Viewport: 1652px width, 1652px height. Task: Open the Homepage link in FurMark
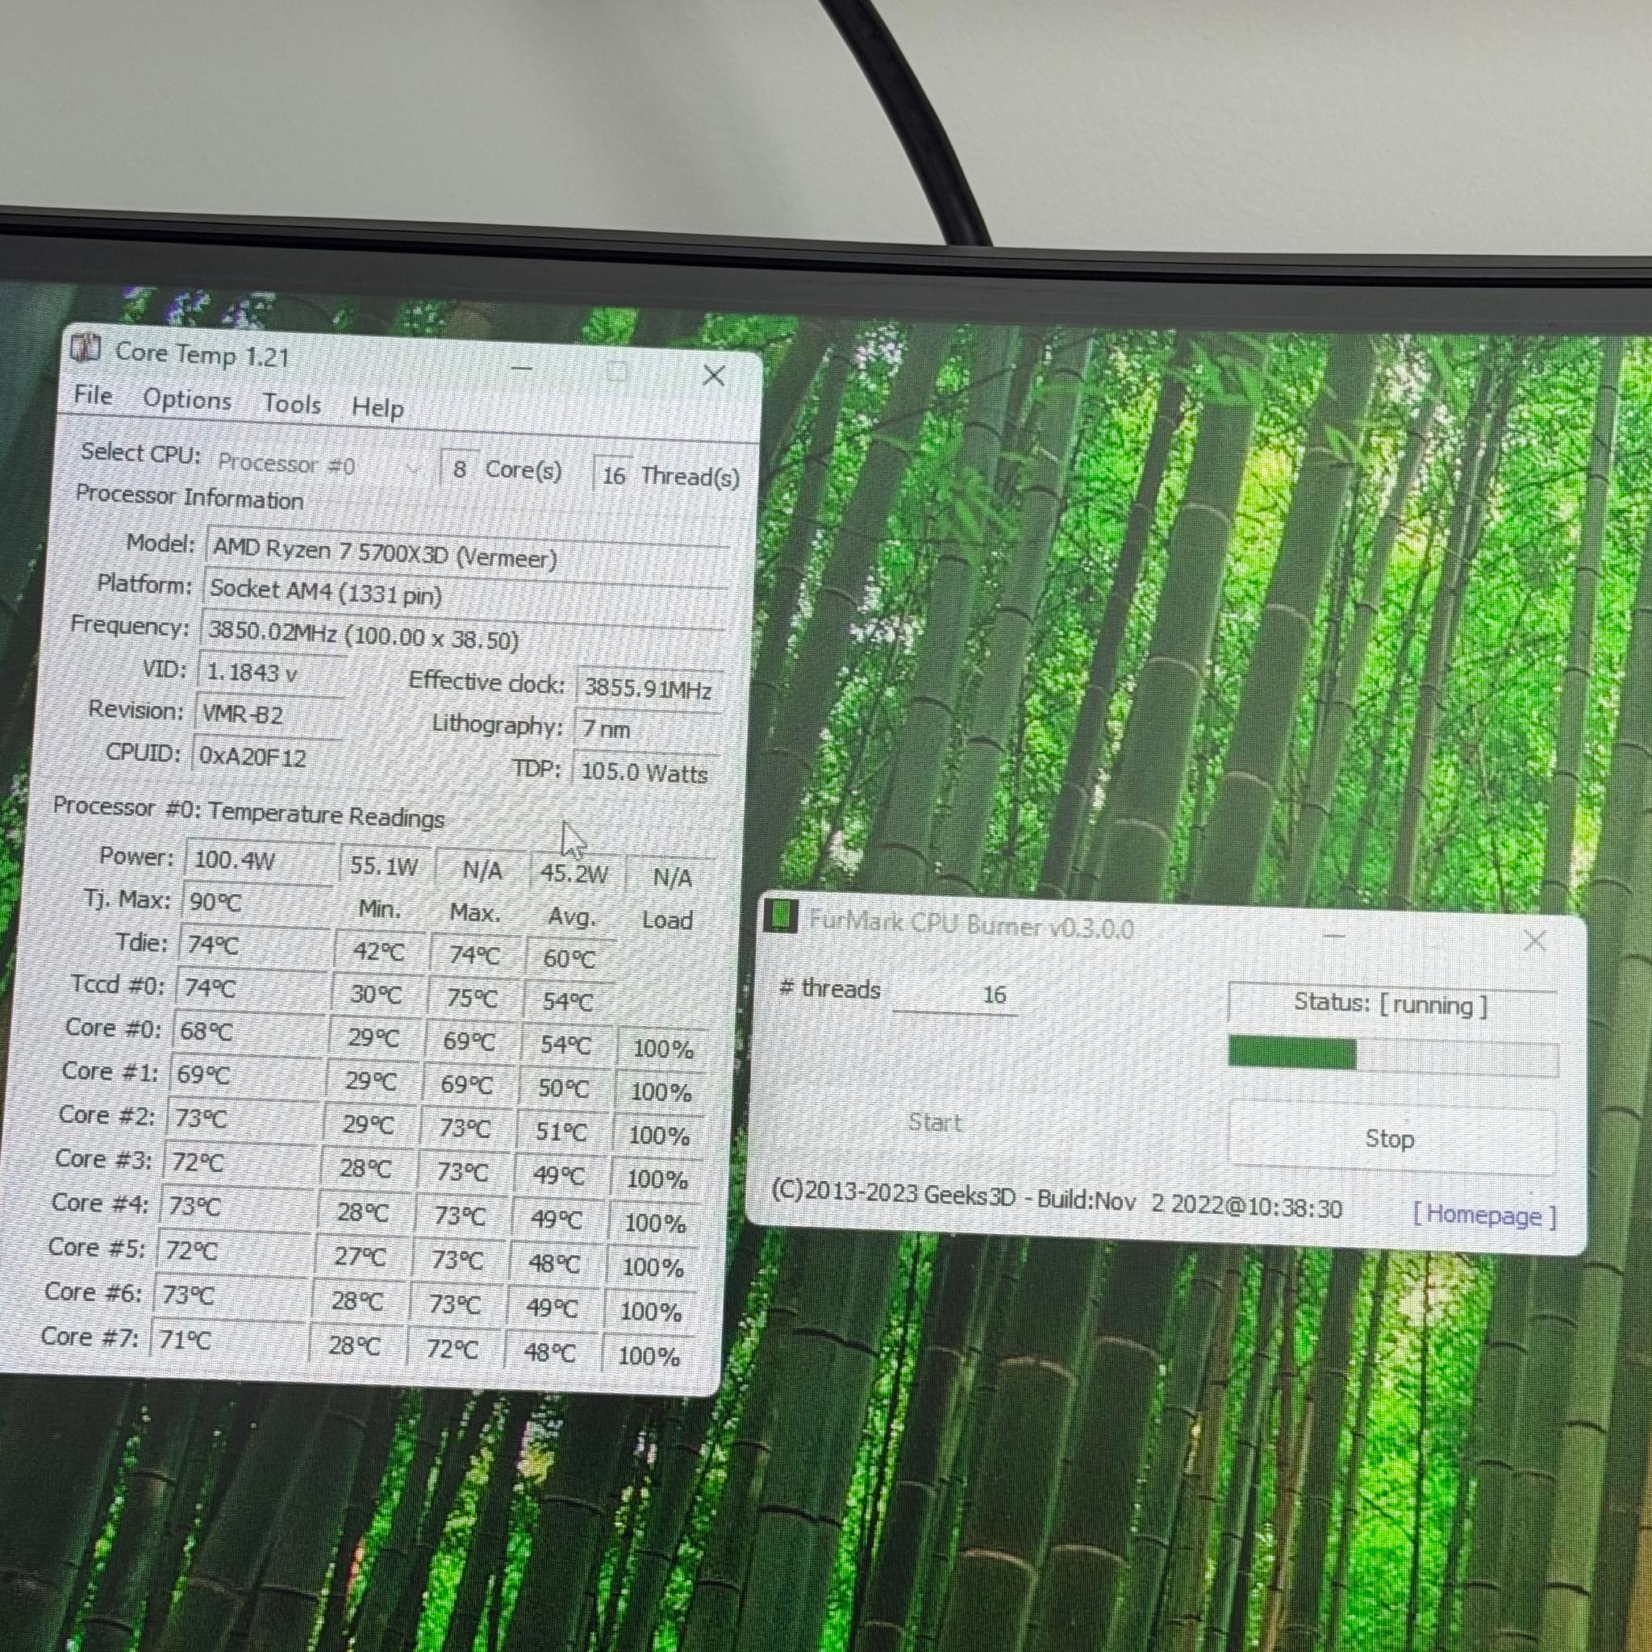click(1483, 1215)
